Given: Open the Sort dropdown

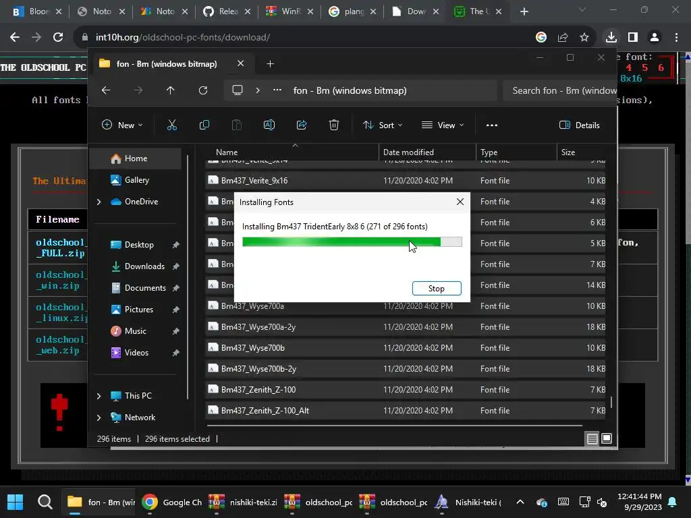Looking at the screenshot, I should [383, 125].
